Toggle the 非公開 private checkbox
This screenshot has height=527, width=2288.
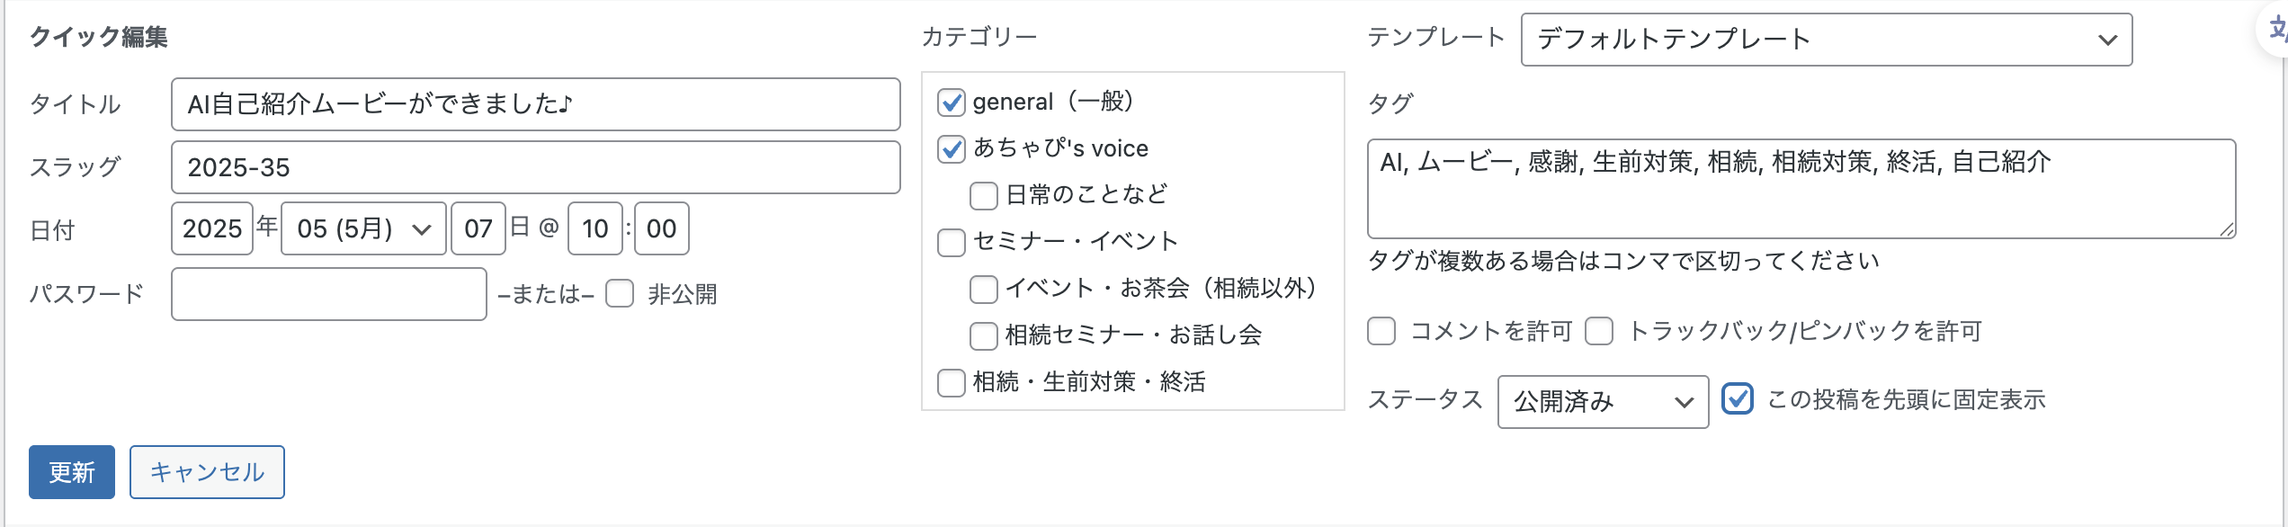click(x=620, y=294)
